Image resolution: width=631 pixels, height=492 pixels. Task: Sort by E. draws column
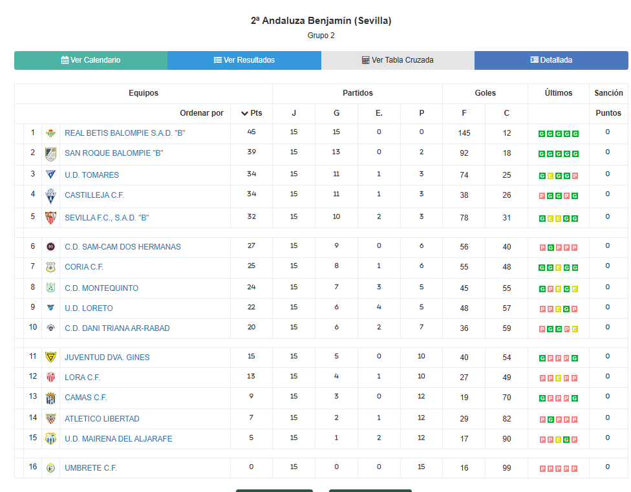pos(379,113)
